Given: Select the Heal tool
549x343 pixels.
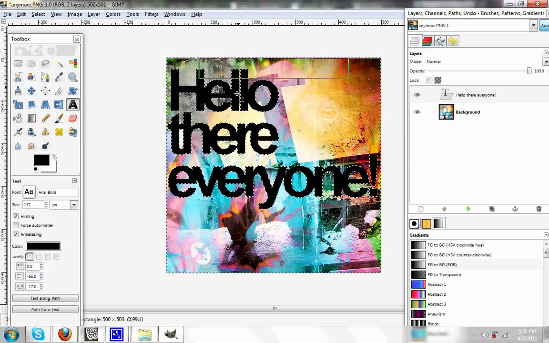Looking at the screenshot, I should (59, 132).
